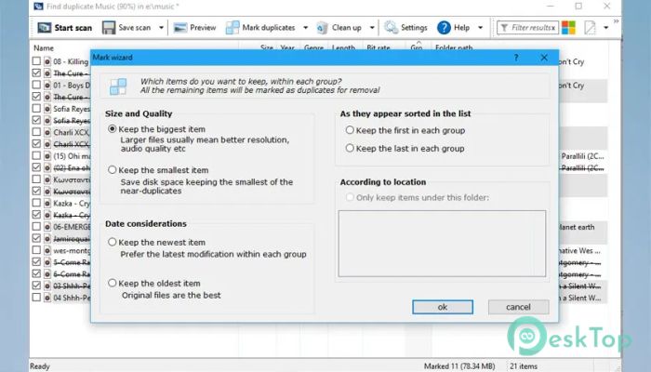Click ok in the Mark wizard
Viewport: 651px width, 372px height.
(443, 307)
